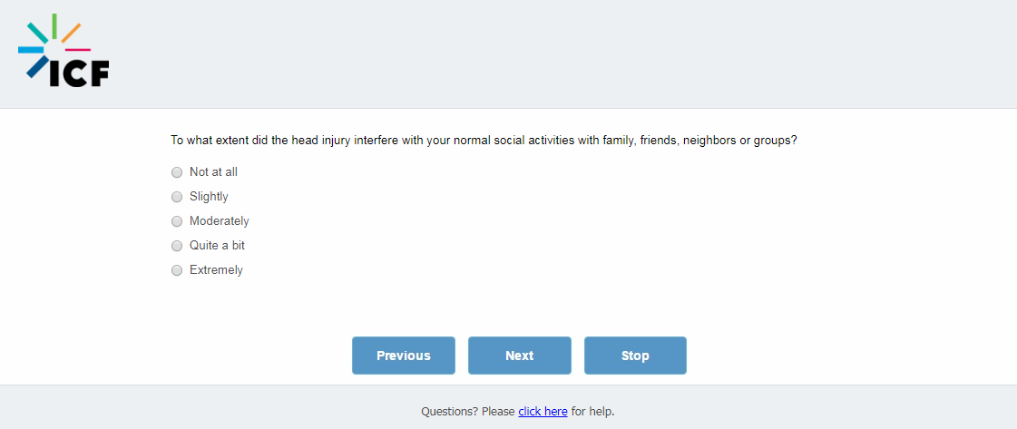Click the 'for help.' footer text
The width and height of the screenshot is (1017, 429).
tap(592, 412)
